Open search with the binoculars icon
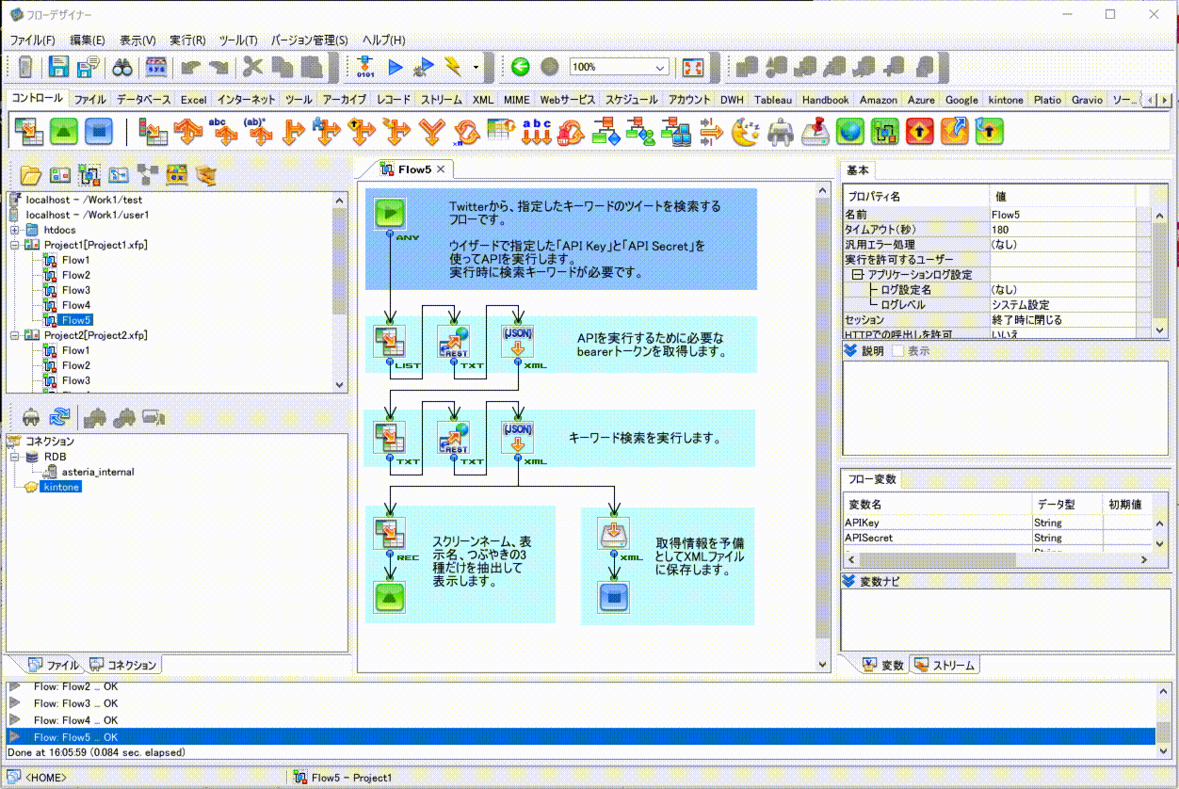 click(123, 67)
